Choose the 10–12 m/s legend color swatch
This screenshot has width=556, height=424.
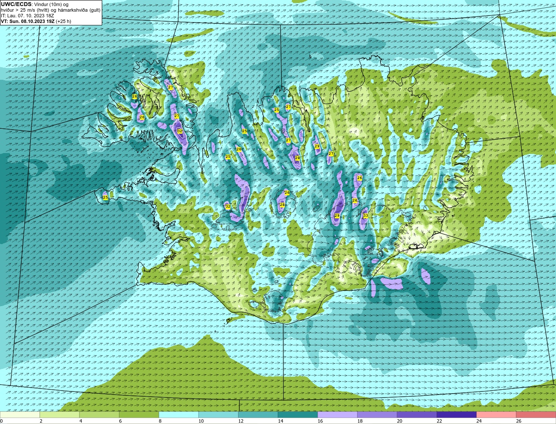(x=218, y=414)
